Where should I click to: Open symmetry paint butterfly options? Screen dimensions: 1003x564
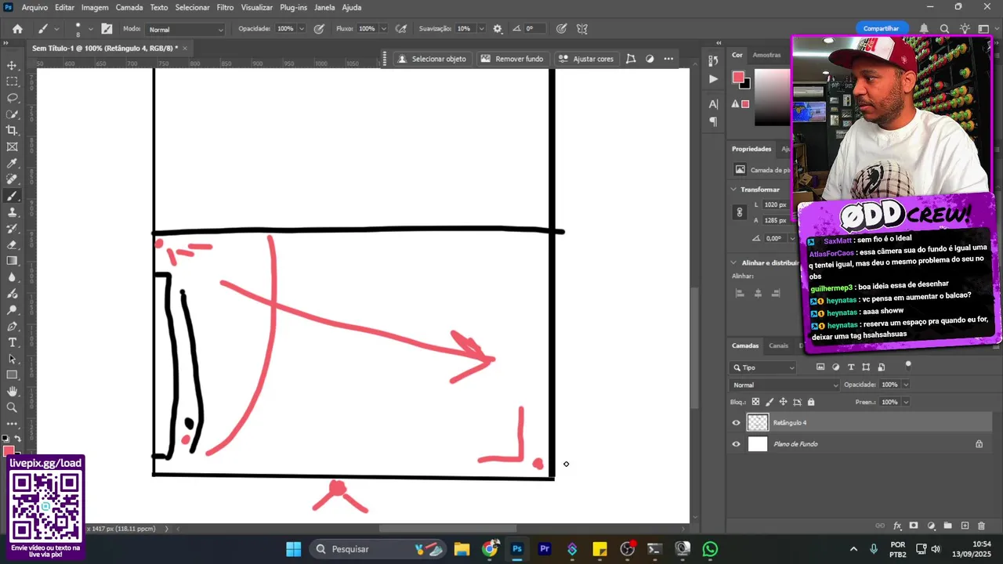[x=582, y=29]
